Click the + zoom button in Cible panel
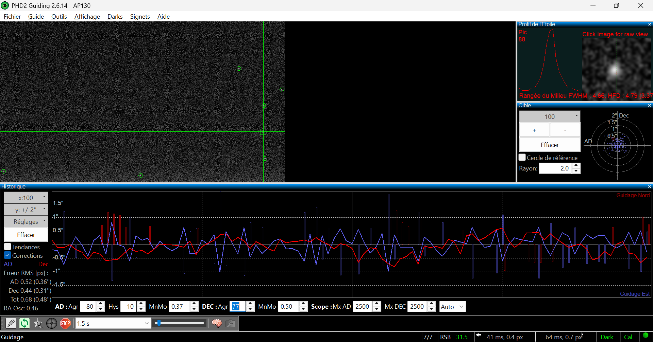This screenshot has height=345, width=653. (534, 130)
